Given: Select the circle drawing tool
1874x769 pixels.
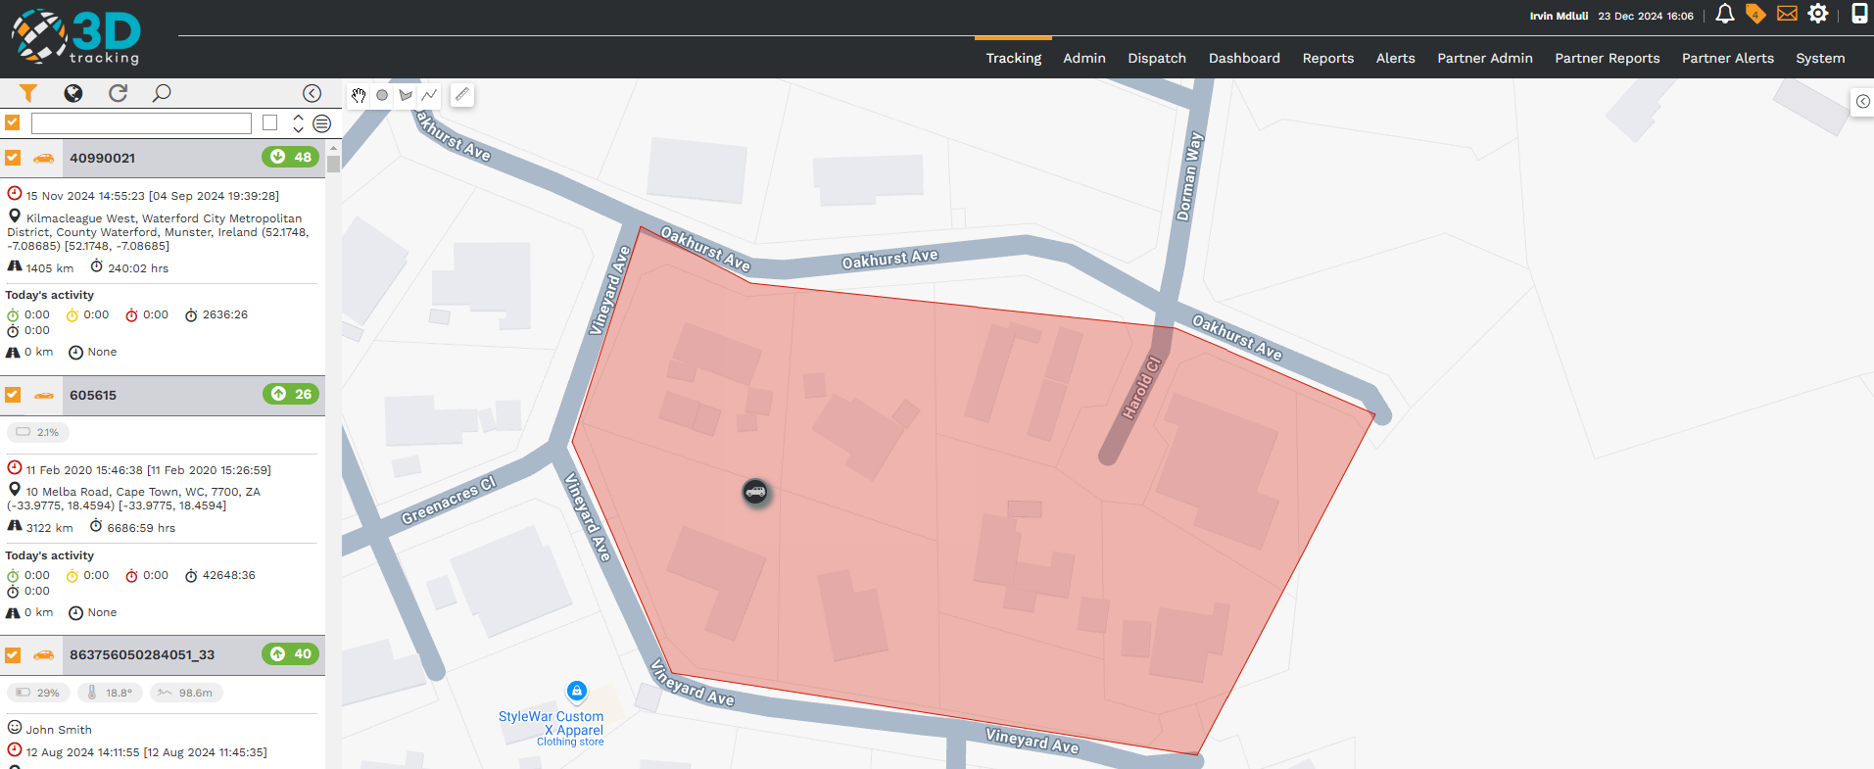Looking at the screenshot, I should (x=382, y=95).
